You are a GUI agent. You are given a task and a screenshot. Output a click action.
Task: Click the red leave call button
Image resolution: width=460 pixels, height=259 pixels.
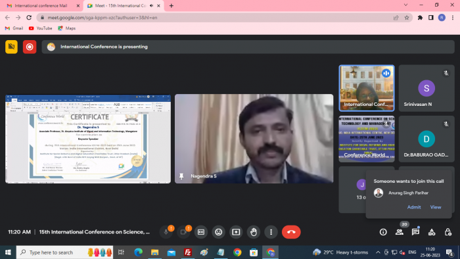291,232
